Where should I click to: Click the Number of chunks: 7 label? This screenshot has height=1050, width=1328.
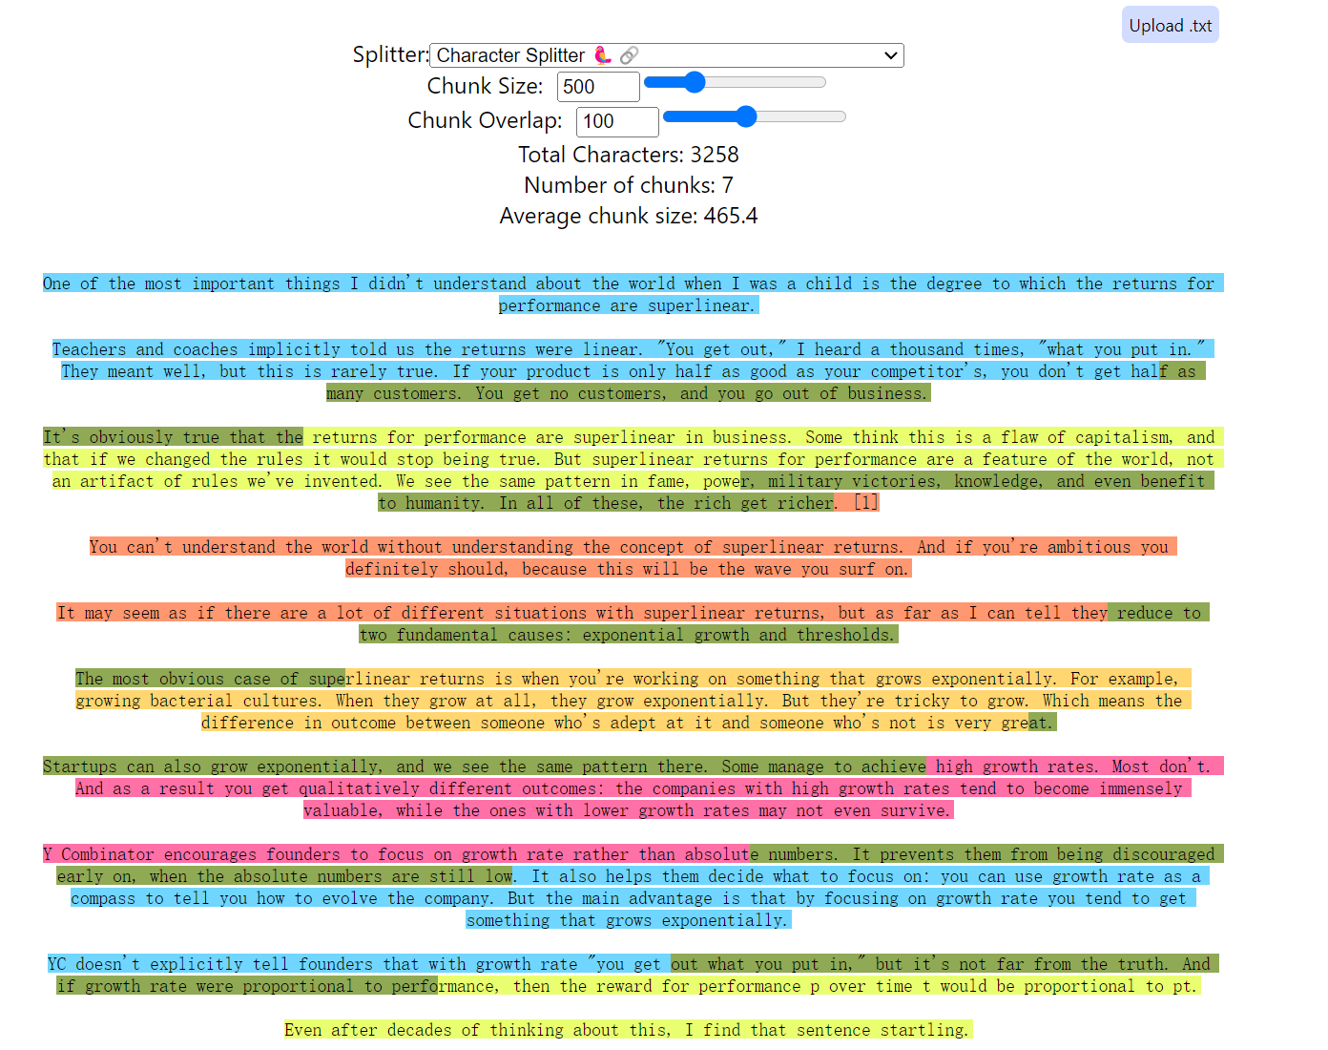click(x=628, y=185)
